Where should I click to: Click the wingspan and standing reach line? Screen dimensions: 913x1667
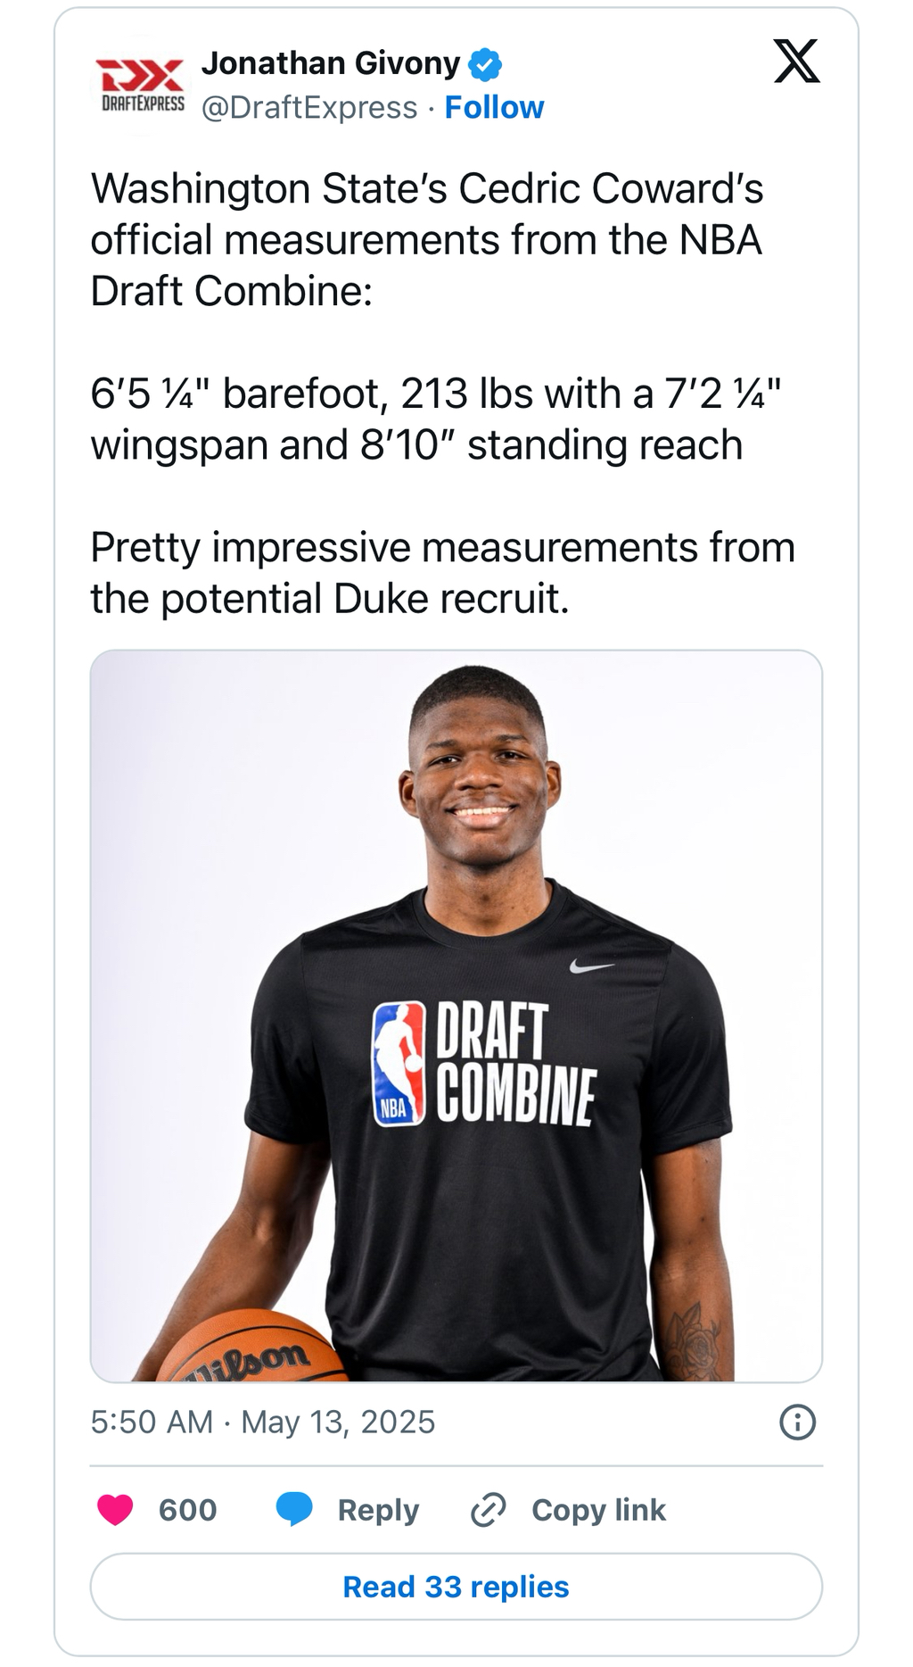(416, 444)
